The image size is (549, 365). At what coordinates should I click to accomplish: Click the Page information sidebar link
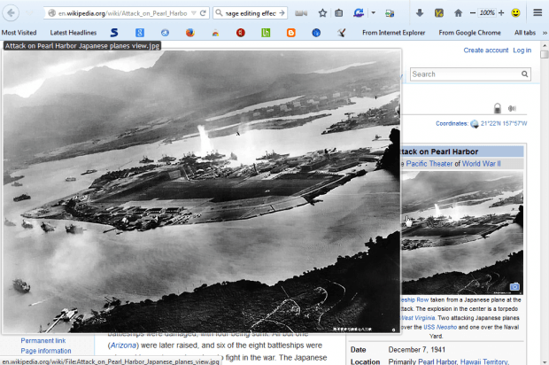pos(46,351)
